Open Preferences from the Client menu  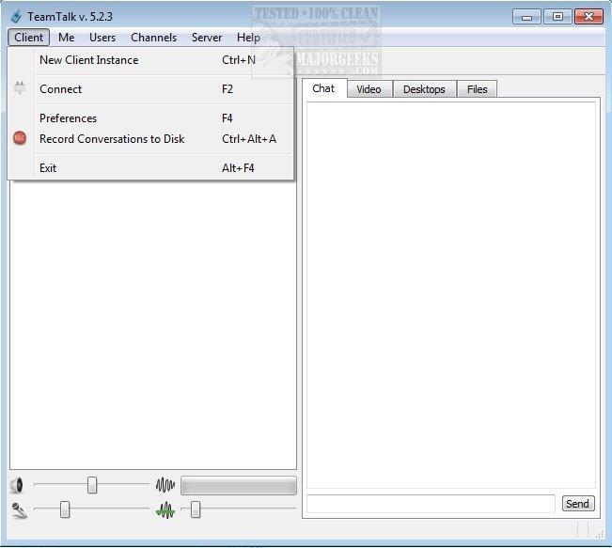(x=68, y=118)
